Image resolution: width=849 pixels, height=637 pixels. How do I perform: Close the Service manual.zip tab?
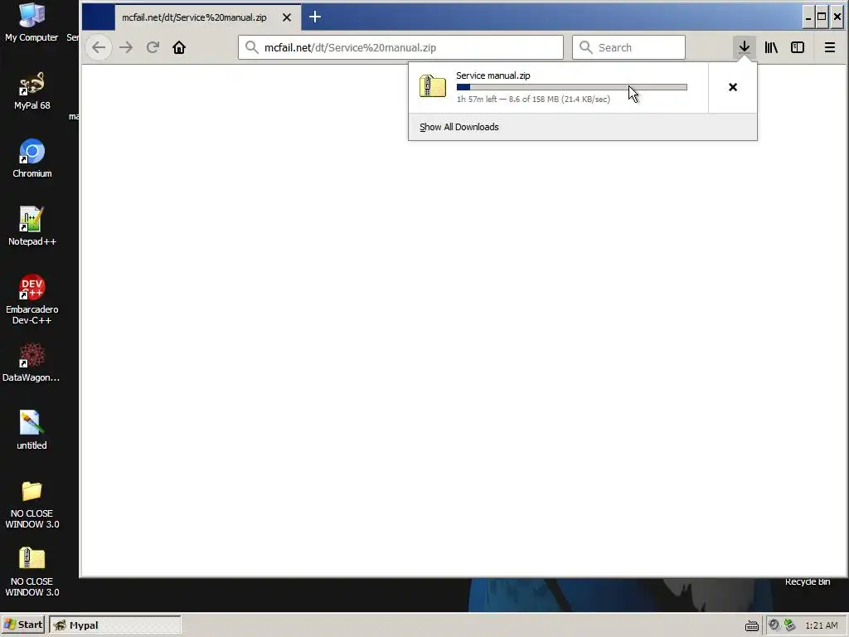click(287, 17)
